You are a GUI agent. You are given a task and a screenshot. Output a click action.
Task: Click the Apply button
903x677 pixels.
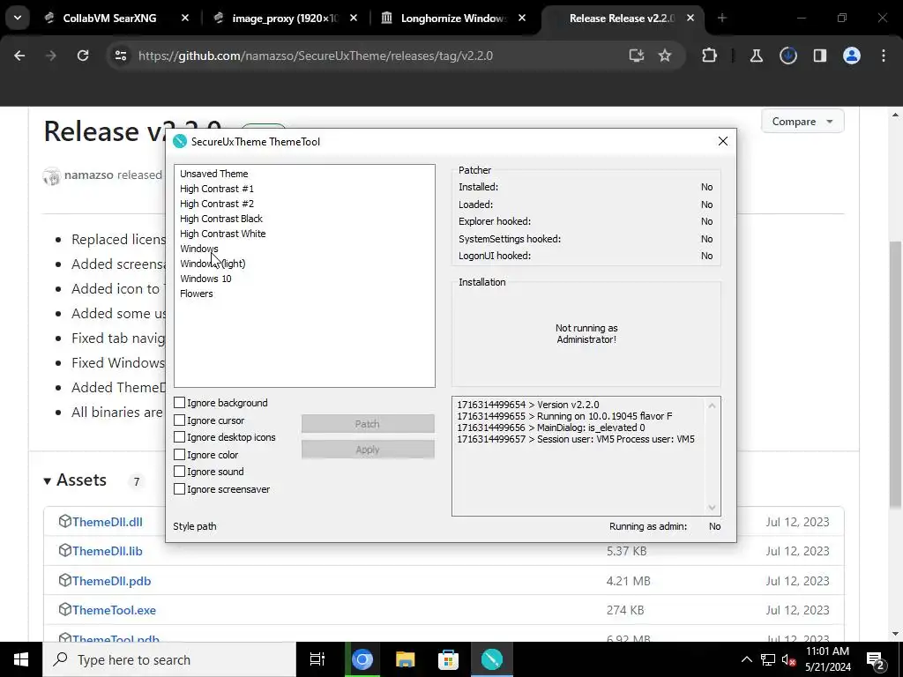[368, 450]
